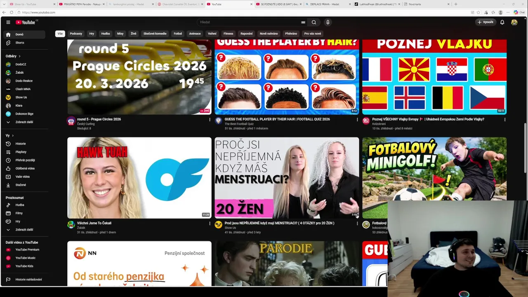The image size is (528, 297).
Task: Open the Clash MMA subscription channel
Action: pos(25,89)
